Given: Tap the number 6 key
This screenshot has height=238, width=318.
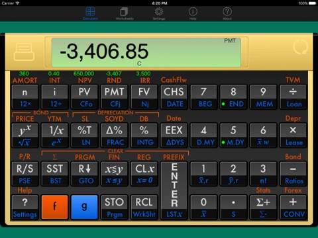Looking at the screenshot, I should tap(263, 135).
